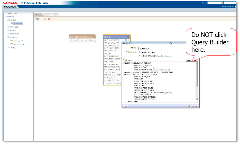Click the DM_R_DAI_01 document tab
The height and width of the screenshot is (144, 240).
[10, 7]
